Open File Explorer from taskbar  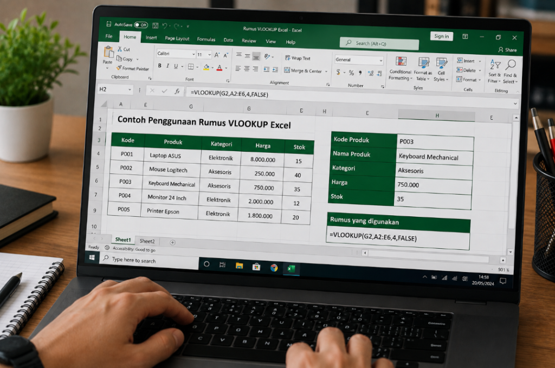(x=239, y=266)
